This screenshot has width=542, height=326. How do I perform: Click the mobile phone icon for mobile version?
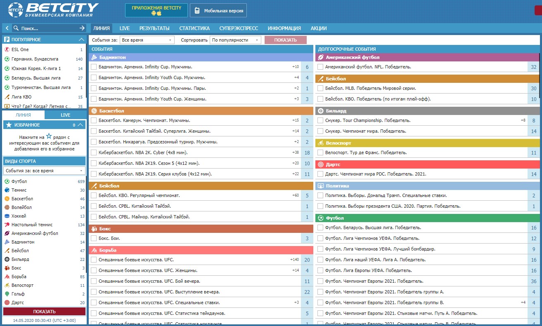coord(197,11)
